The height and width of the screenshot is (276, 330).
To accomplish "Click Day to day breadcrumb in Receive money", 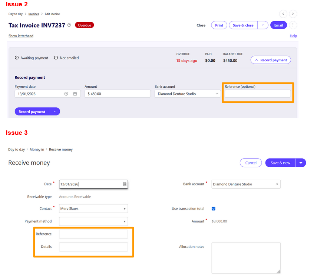I will [16, 149].
